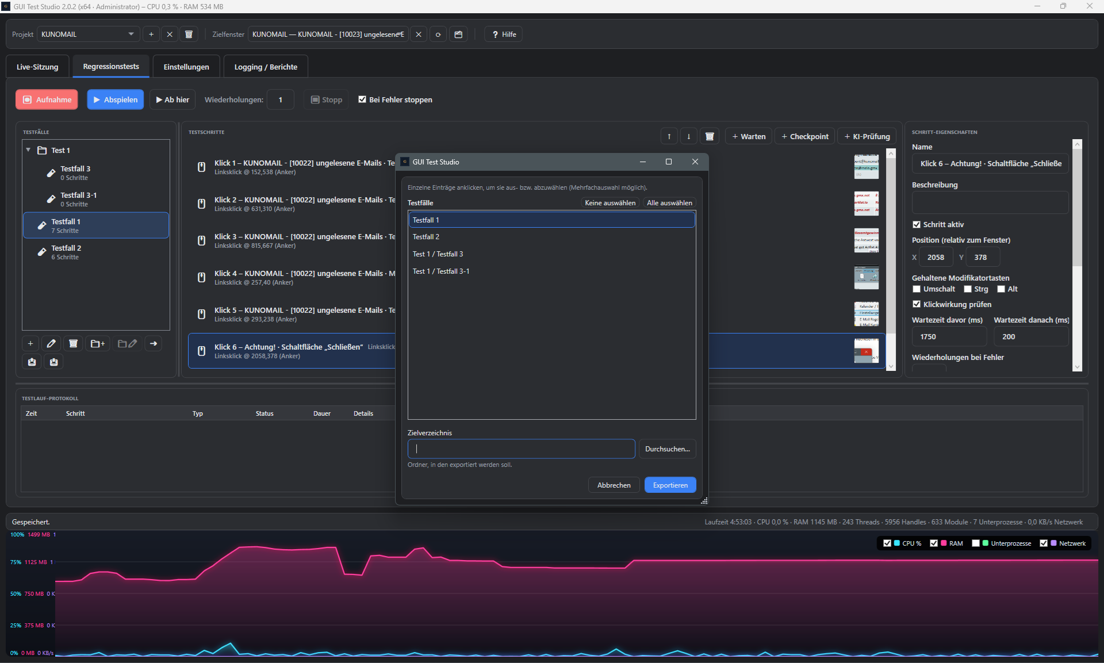This screenshot has height=663, width=1104.
Task: Click 'Durchsuchen...' to choose target folder
Action: click(x=668, y=449)
